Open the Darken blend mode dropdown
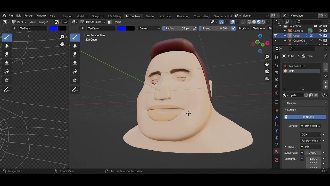This screenshot has width=330, height=186. tap(149, 28)
